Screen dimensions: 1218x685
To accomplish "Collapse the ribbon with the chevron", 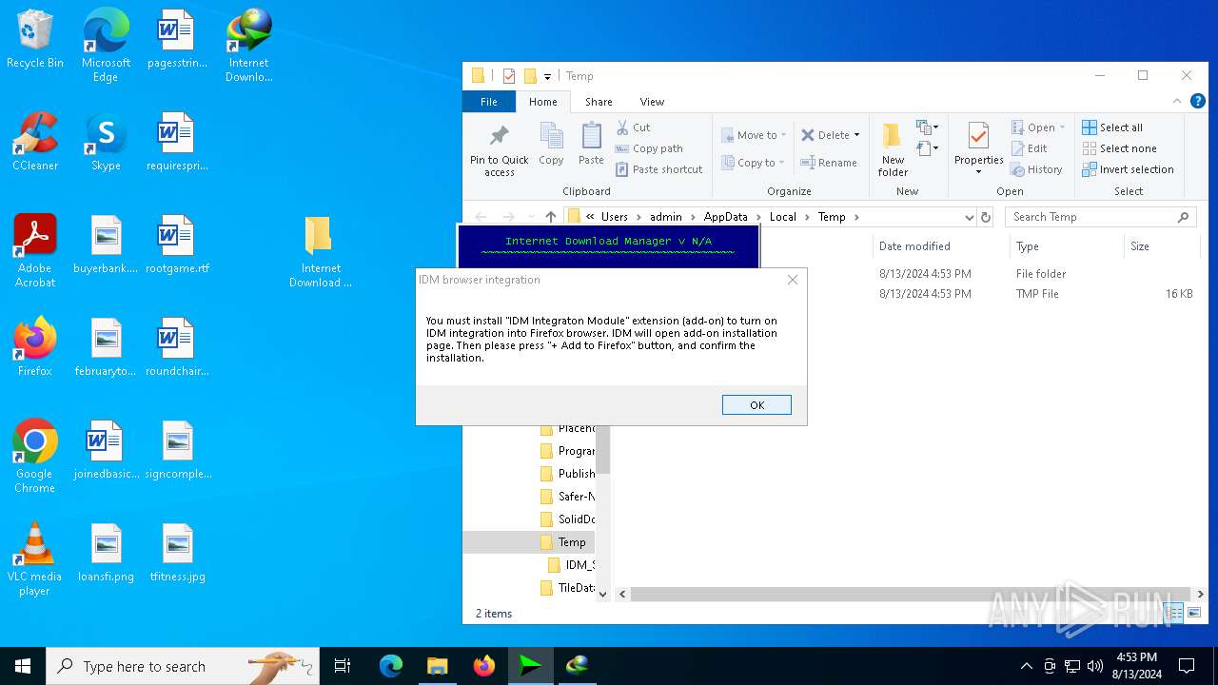I will point(1177,101).
